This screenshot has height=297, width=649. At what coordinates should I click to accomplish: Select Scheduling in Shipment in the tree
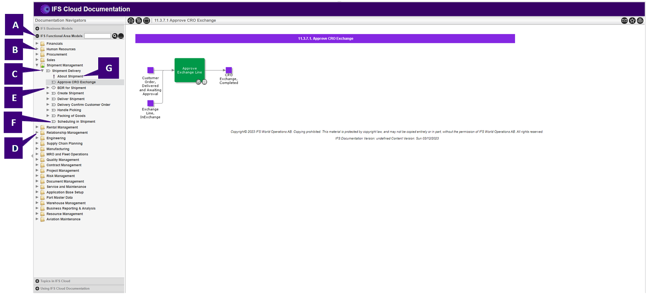tap(76, 122)
